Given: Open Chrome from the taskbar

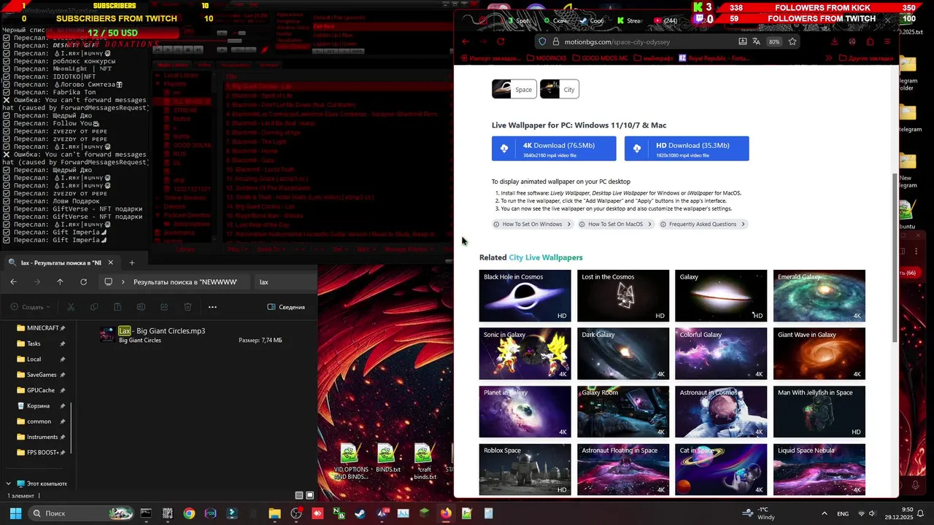Looking at the screenshot, I should 189,513.
